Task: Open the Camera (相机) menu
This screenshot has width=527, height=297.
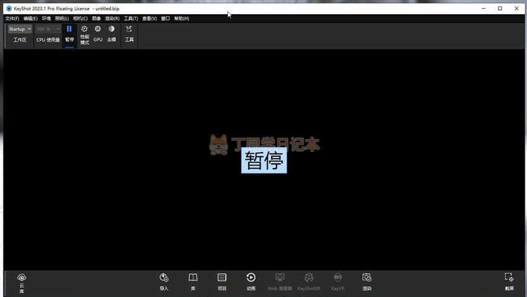Action: [80, 18]
